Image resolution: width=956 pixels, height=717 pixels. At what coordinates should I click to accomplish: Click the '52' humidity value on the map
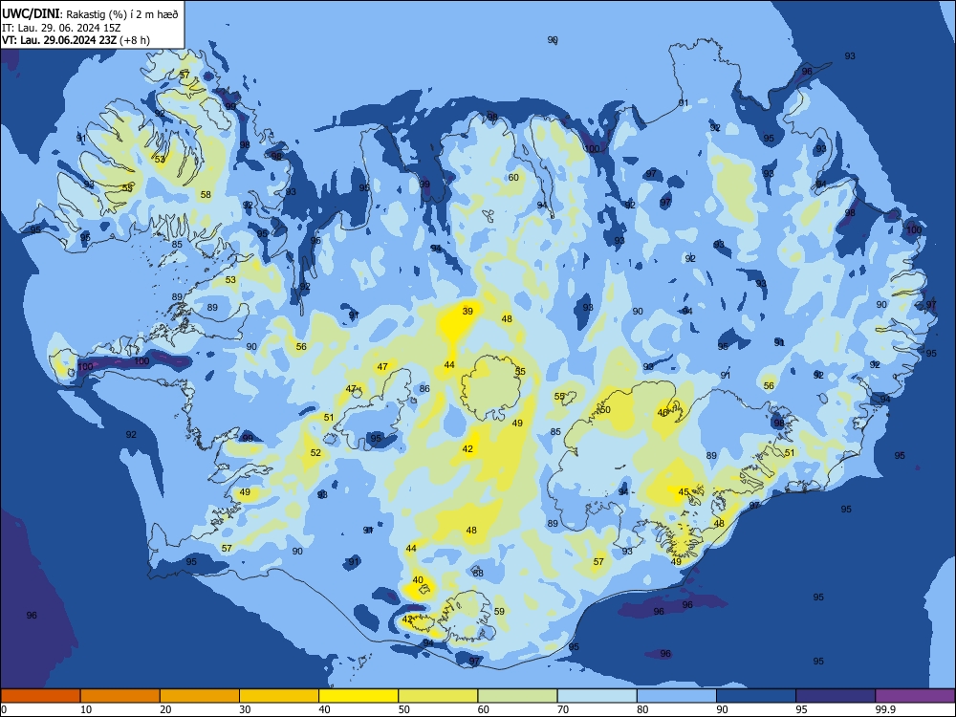click(315, 452)
